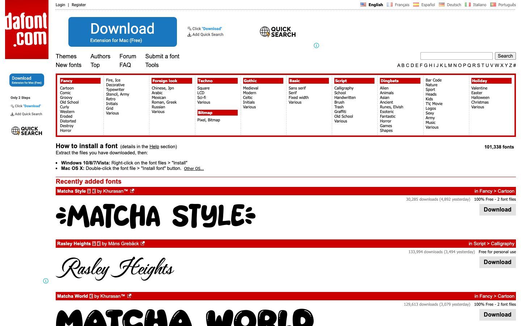Image resolution: width=521 pixels, height=326 pixels.
Task: Click the ad info icon under top banner
Action: (x=317, y=45)
